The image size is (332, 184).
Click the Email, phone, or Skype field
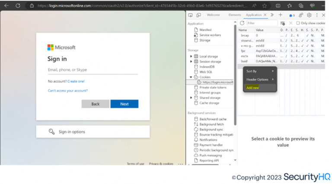coord(93,70)
